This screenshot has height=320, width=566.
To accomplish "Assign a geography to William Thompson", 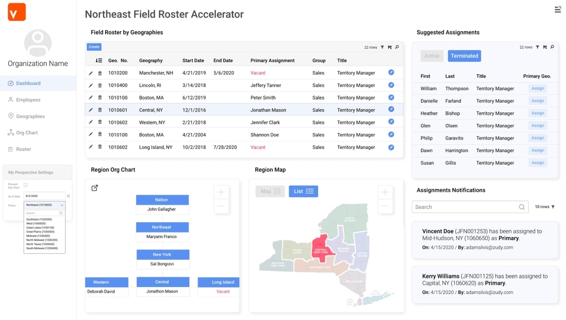I will pyautogui.click(x=538, y=89).
